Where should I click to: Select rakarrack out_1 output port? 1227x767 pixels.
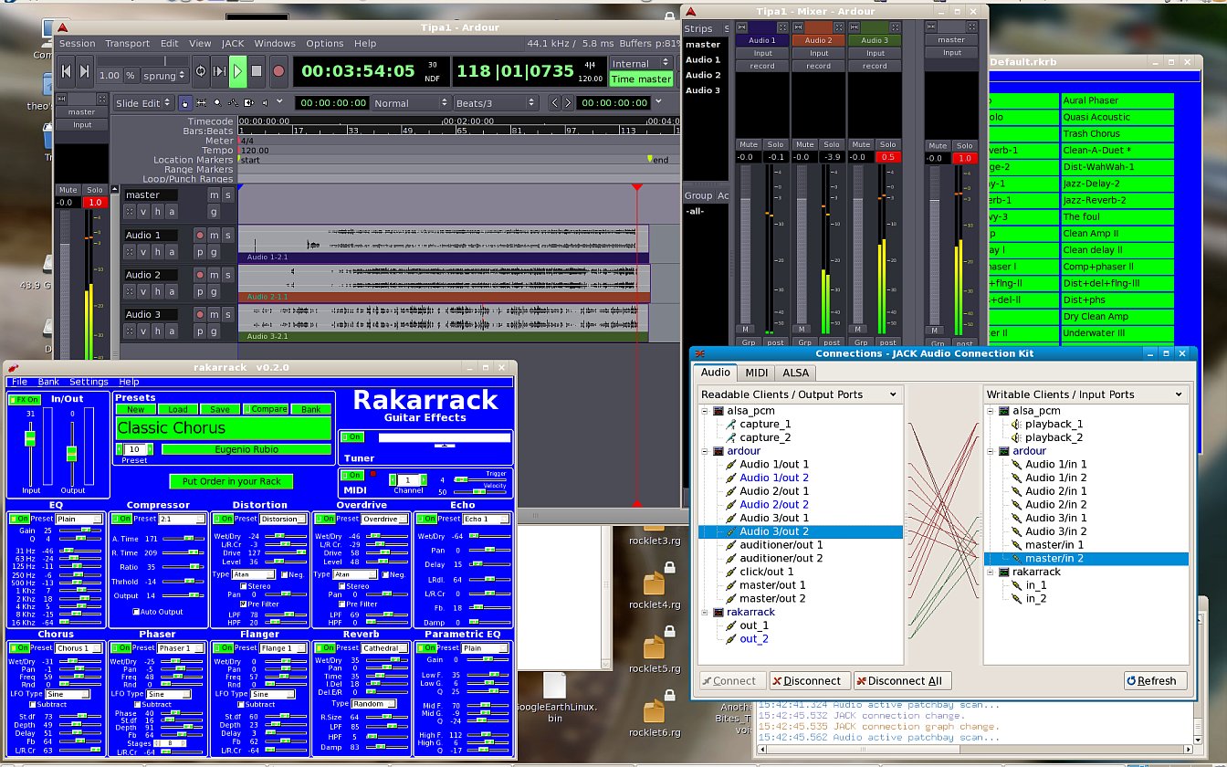754,625
